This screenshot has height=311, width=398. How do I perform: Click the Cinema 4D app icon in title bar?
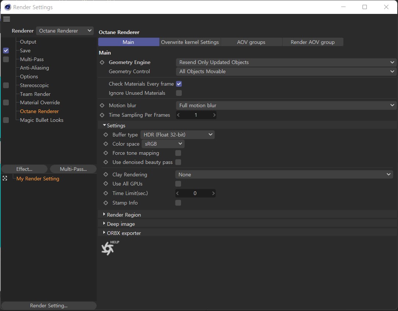(8, 7)
